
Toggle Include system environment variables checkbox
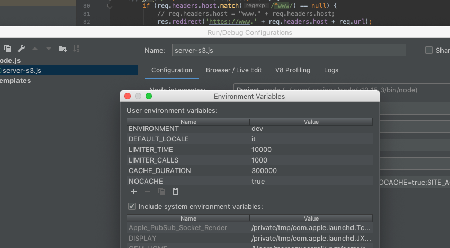click(132, 206)
